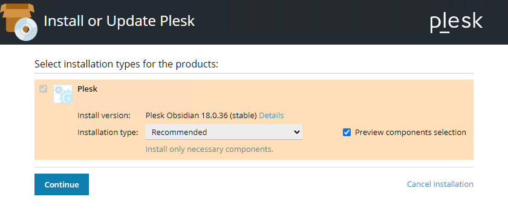Click the Install version label
The height and width of the screenshot is (223, 508).
[x=103, y=115]
